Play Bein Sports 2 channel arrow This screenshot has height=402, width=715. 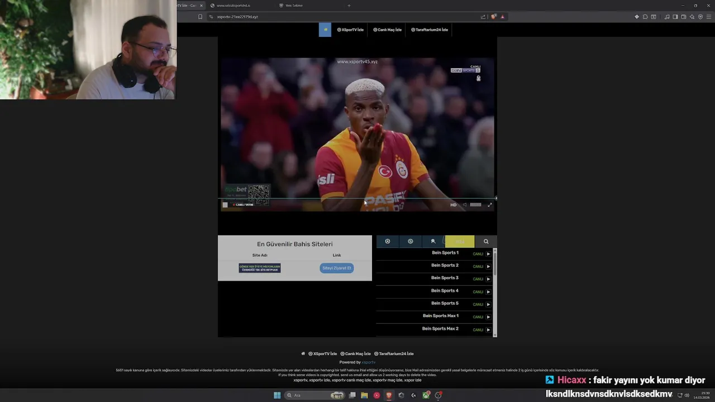click(488, 266)
